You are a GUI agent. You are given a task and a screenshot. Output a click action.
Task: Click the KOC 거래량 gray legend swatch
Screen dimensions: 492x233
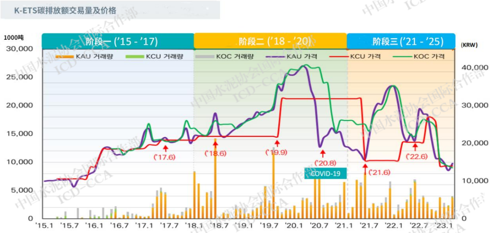pos(204,57)
